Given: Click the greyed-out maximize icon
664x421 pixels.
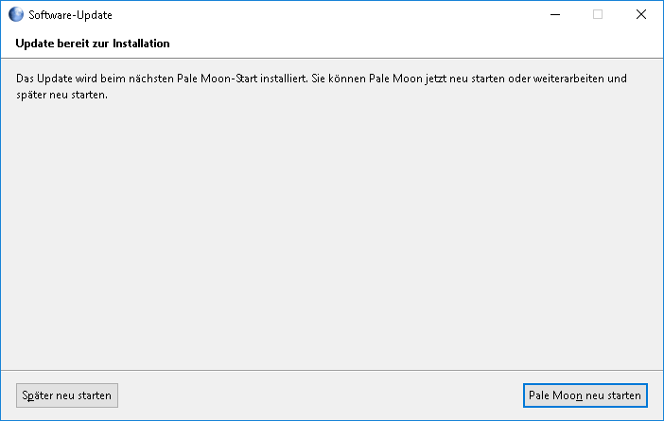Looking at the screenshot, I should [598, 14].
